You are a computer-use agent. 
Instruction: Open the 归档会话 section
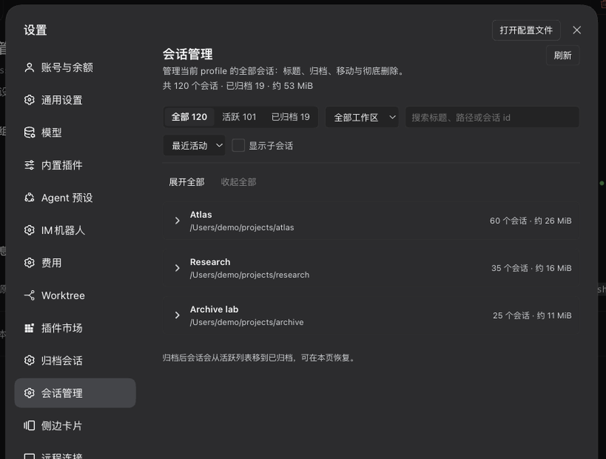(x=75, y=361)
